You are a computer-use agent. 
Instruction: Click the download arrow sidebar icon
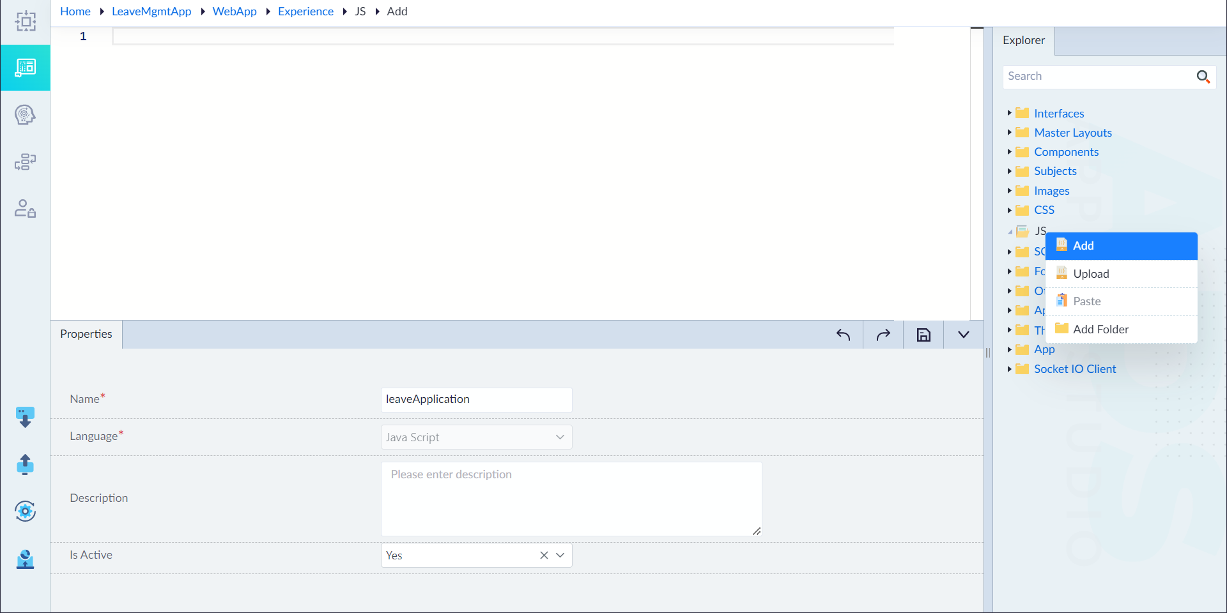point(25,418)
